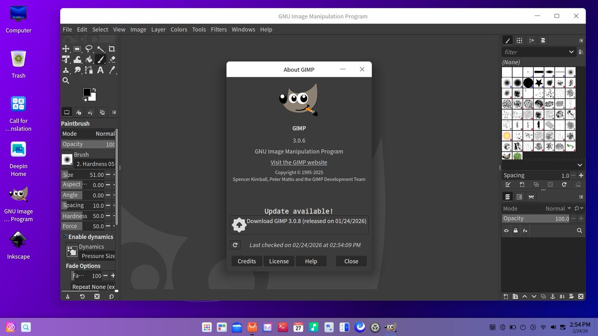The width and height of the screenshot is (598, 336).
Task: Open the Layers Mode Normal dropdown
Action: (537, 208)
